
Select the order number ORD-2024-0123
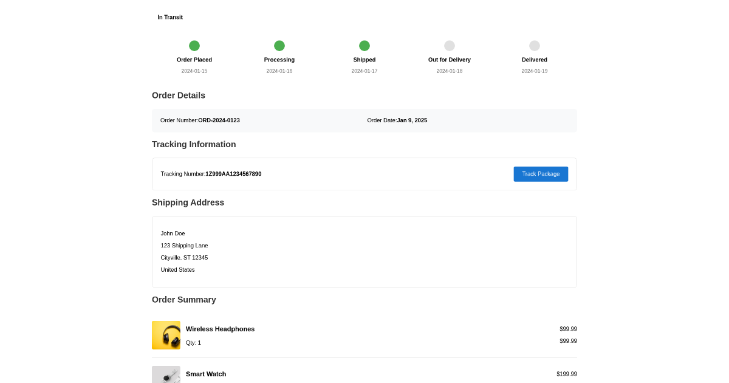[x=219, y=120]
